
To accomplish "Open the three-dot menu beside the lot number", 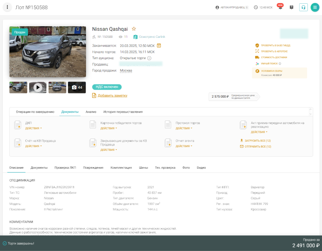I will pyautogui.click(x=7, y=7).
